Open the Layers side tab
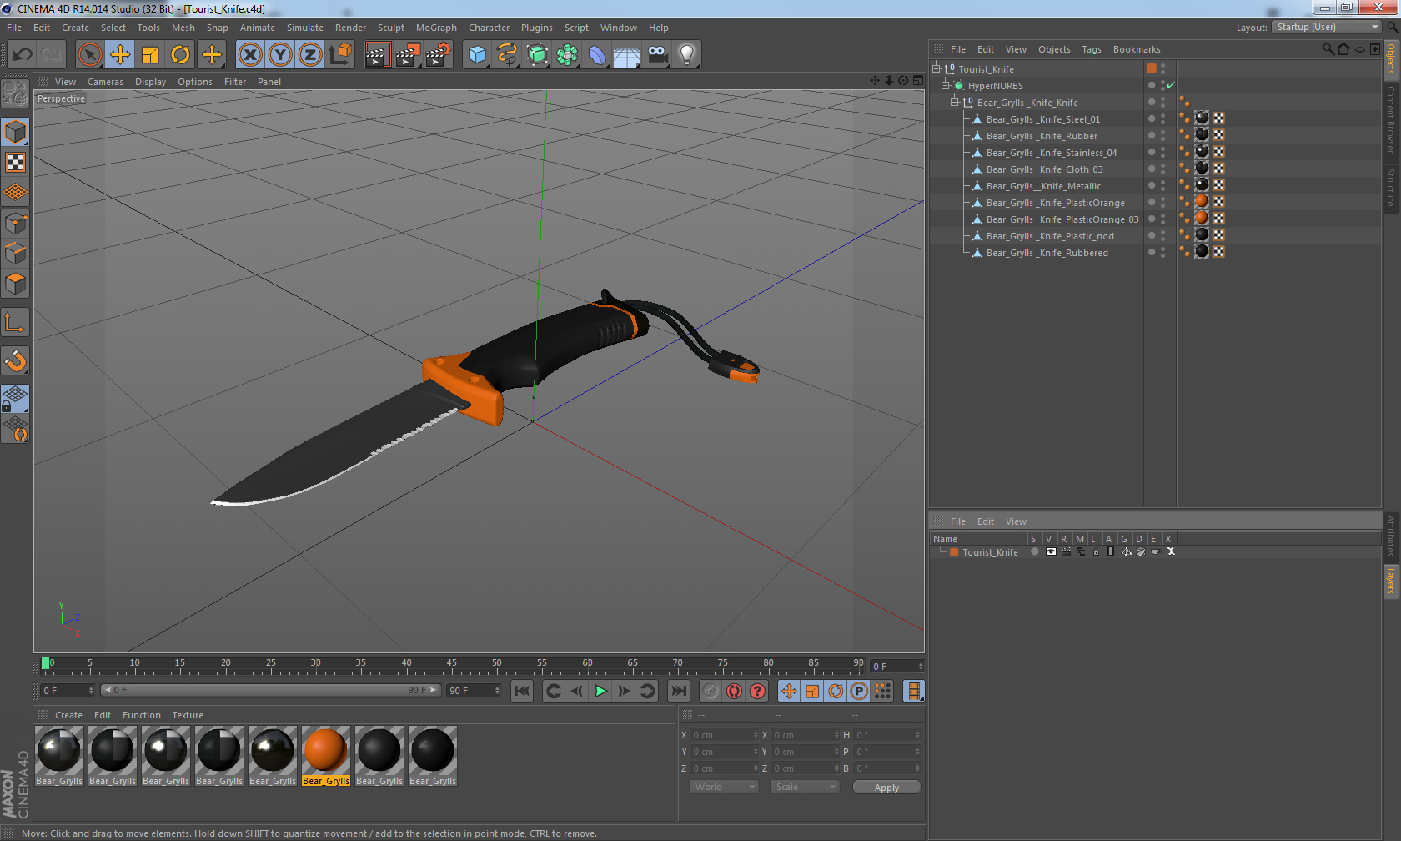Screen dimensions: 1401x841 tap(1390, 580)
